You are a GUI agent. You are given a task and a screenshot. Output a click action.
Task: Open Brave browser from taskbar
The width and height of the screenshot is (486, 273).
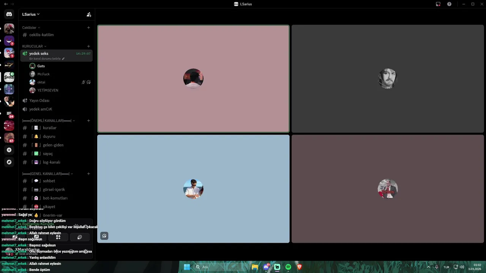(299, 267)
